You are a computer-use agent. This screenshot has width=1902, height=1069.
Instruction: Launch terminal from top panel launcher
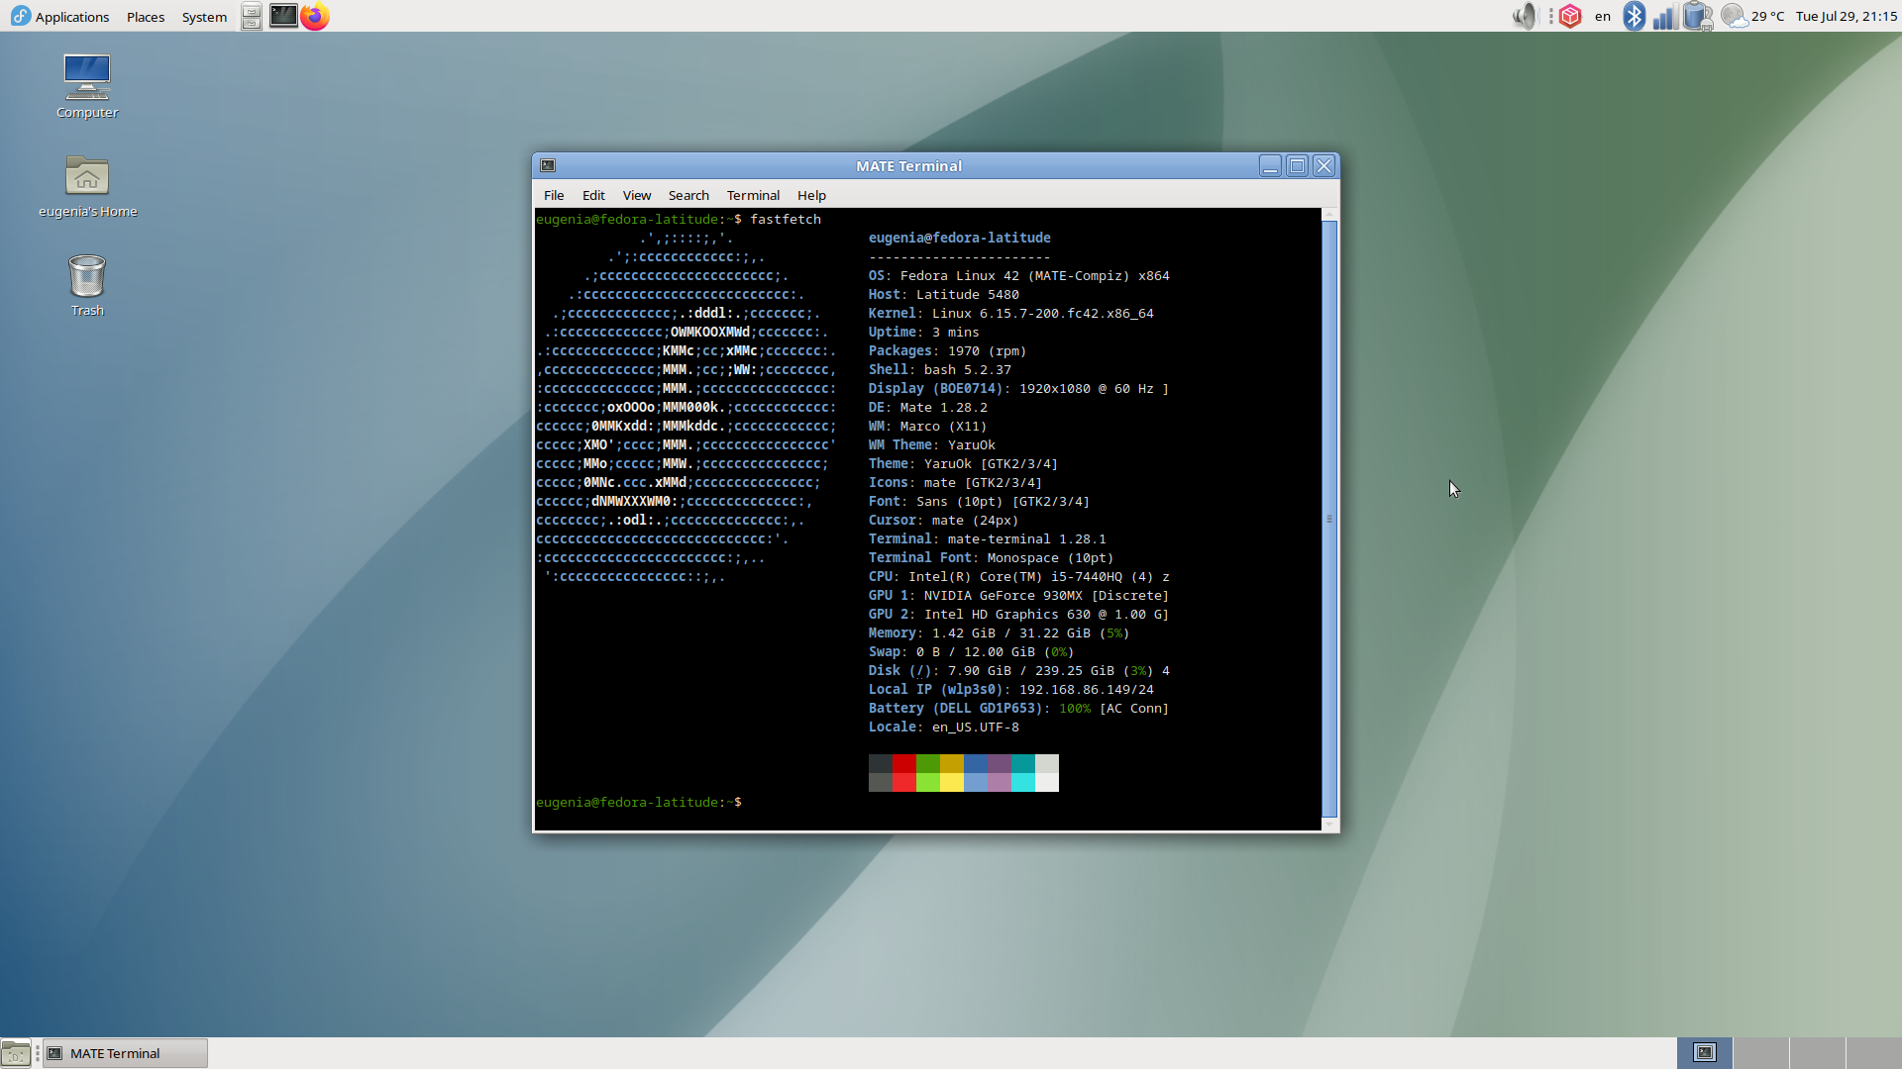pyautogui.click(x=283, y=17)
